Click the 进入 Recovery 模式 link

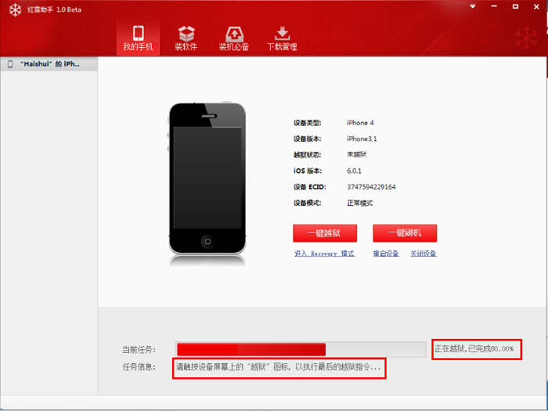click(x=324, y=254)
